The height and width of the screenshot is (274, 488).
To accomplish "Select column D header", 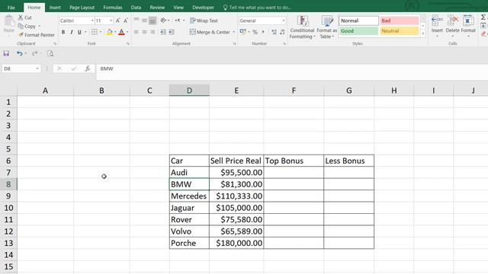I will tap(189, 91).
